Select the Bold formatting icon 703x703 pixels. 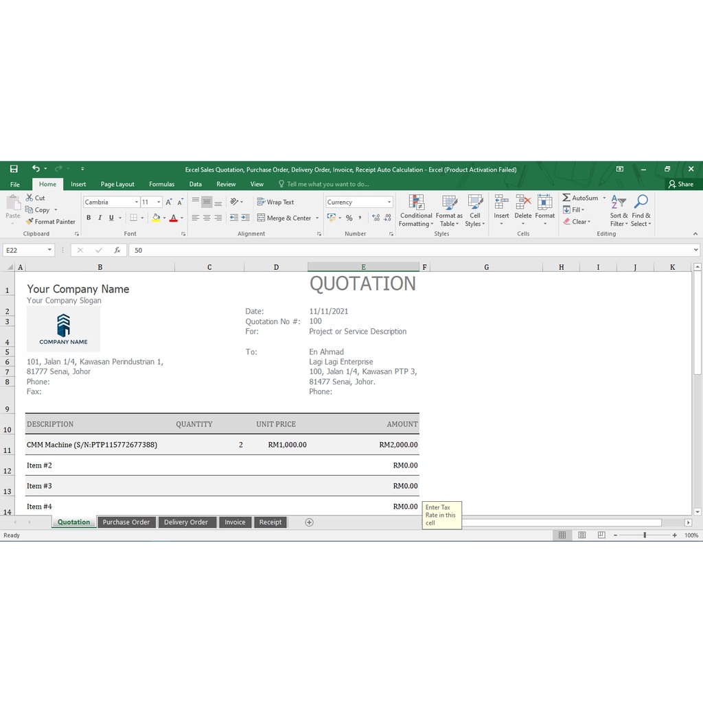coord(88,218)
